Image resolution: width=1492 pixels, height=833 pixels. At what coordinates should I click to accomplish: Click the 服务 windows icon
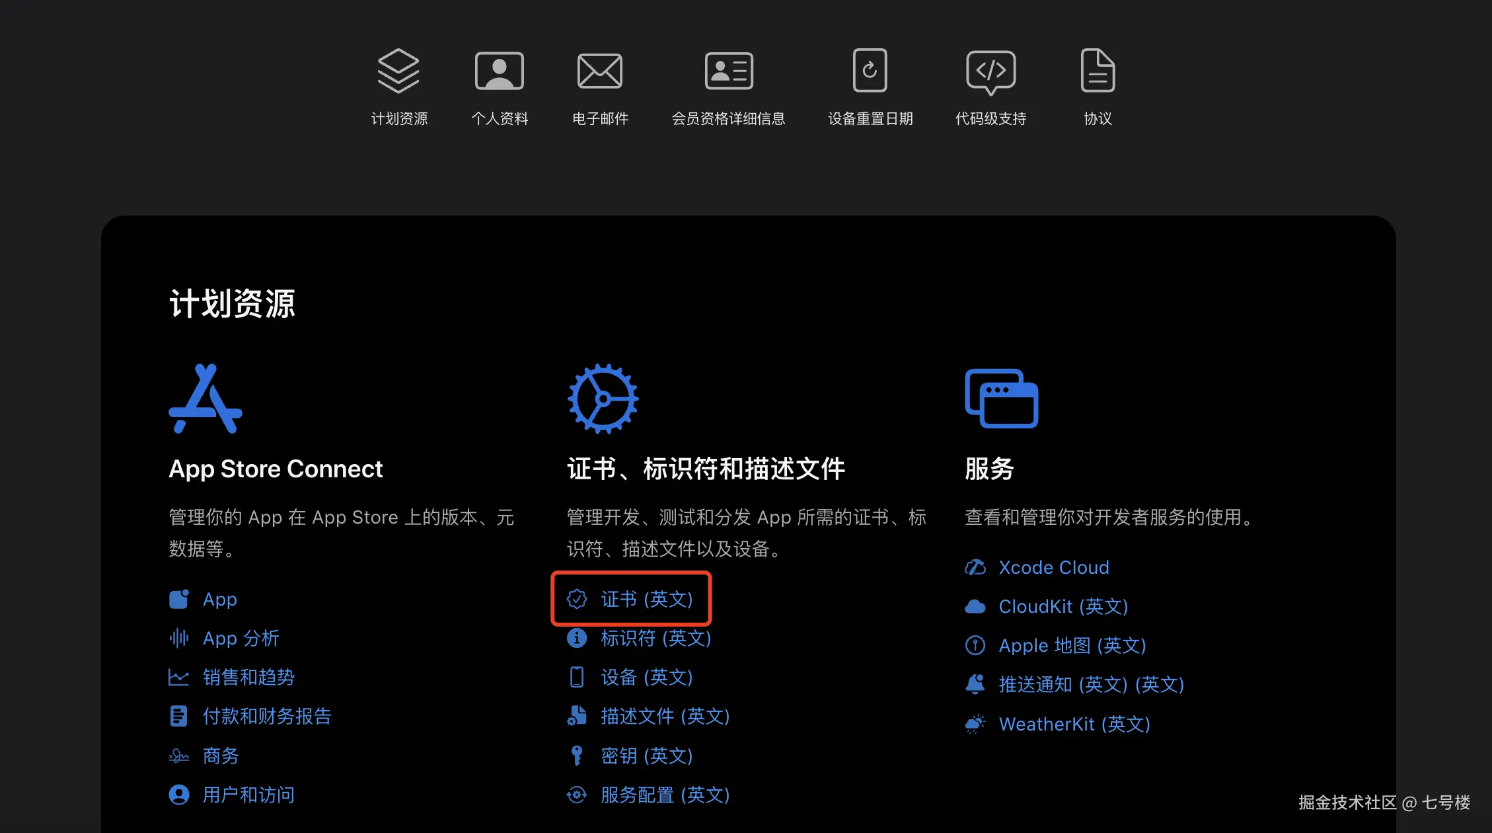[1001, 399]
